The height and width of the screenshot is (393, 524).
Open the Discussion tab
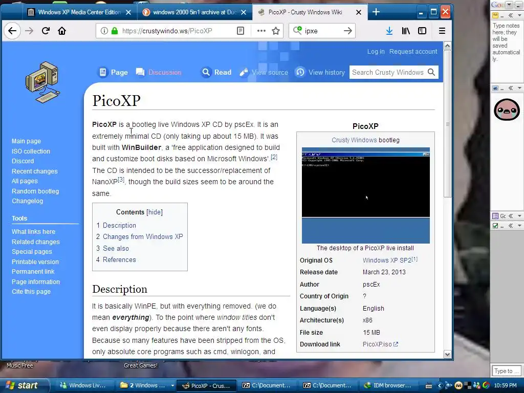point(159,72)
